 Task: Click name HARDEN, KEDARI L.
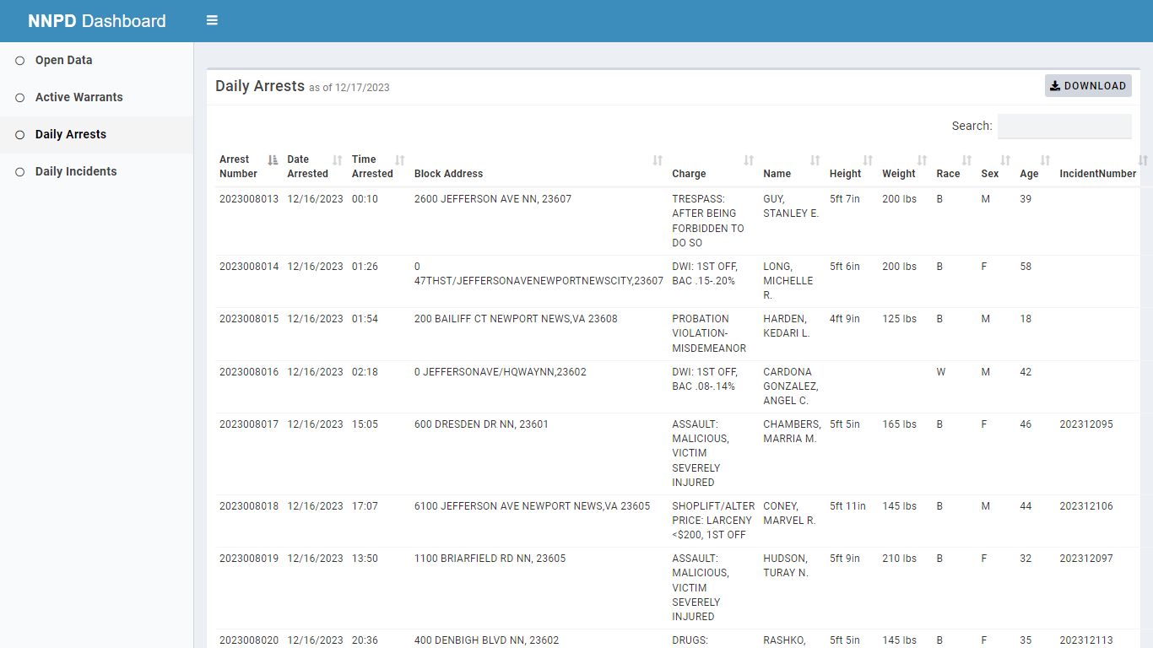[787, 327]
